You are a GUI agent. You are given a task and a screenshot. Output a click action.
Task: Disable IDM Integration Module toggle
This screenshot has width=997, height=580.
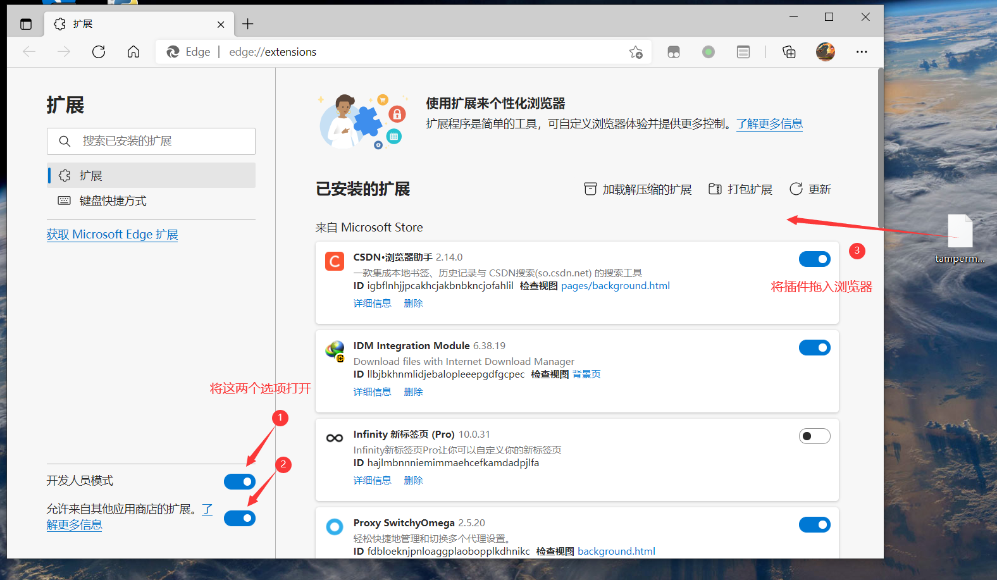(815, 347)
